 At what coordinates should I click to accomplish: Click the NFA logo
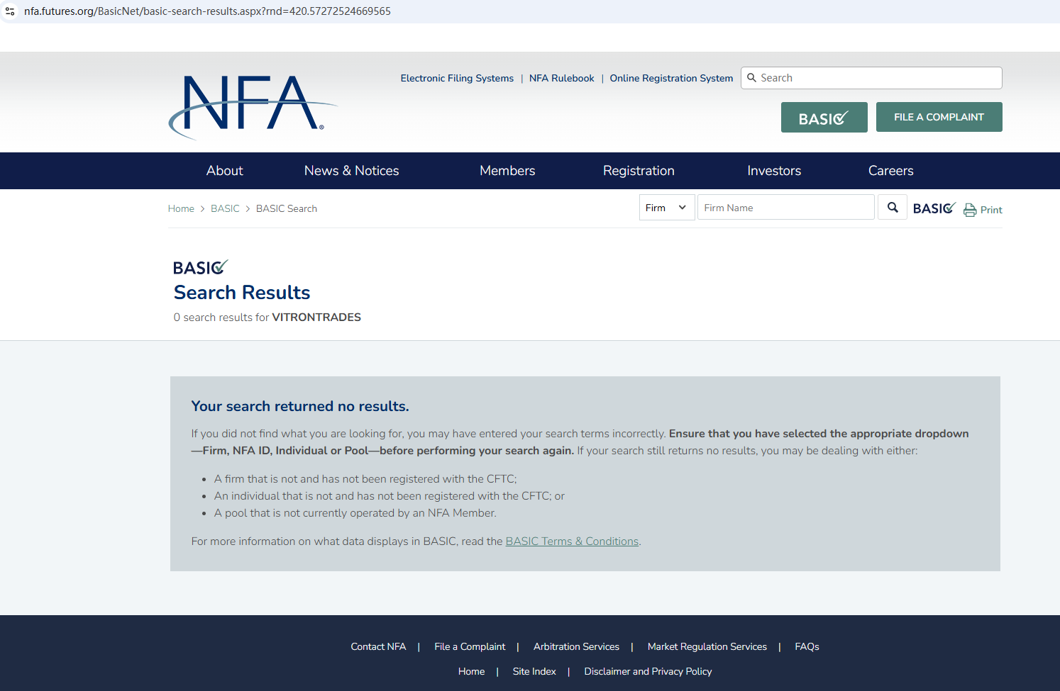point(252,105)
